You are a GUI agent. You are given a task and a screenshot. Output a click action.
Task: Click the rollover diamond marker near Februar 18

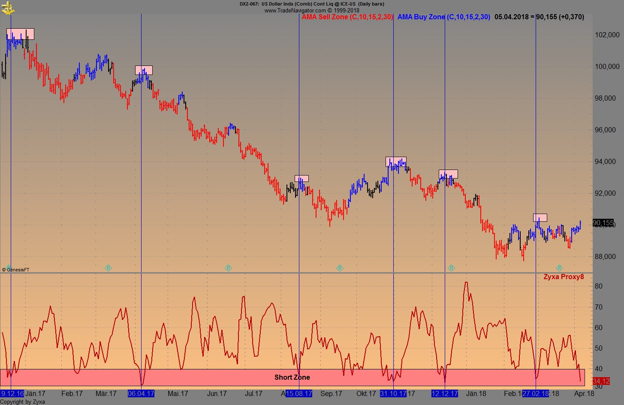click(x=558, y=268)
